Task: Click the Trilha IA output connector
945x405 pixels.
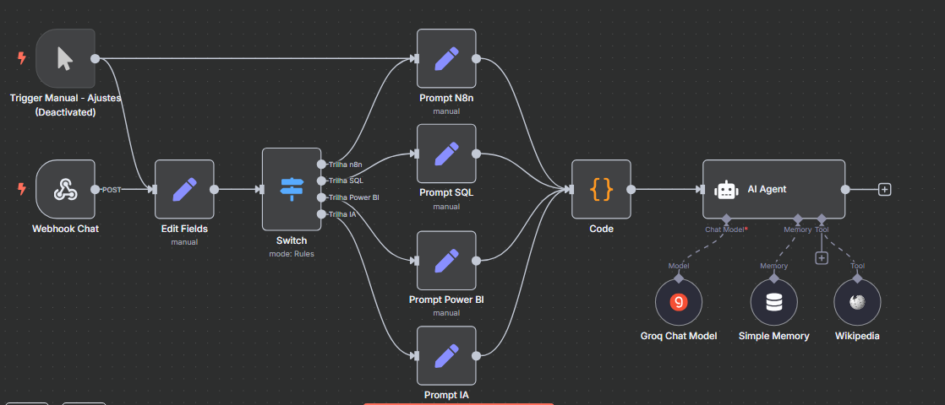Action: 321,213
